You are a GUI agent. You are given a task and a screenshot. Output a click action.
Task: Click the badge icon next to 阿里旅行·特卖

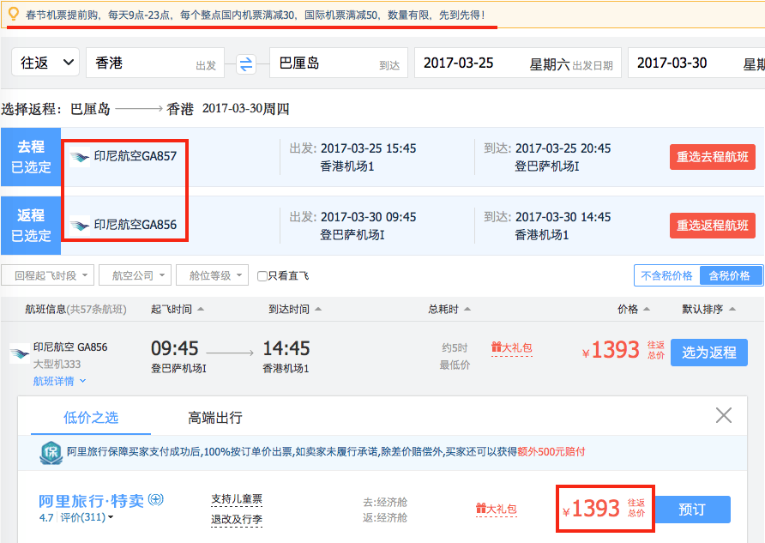(155, 499)
